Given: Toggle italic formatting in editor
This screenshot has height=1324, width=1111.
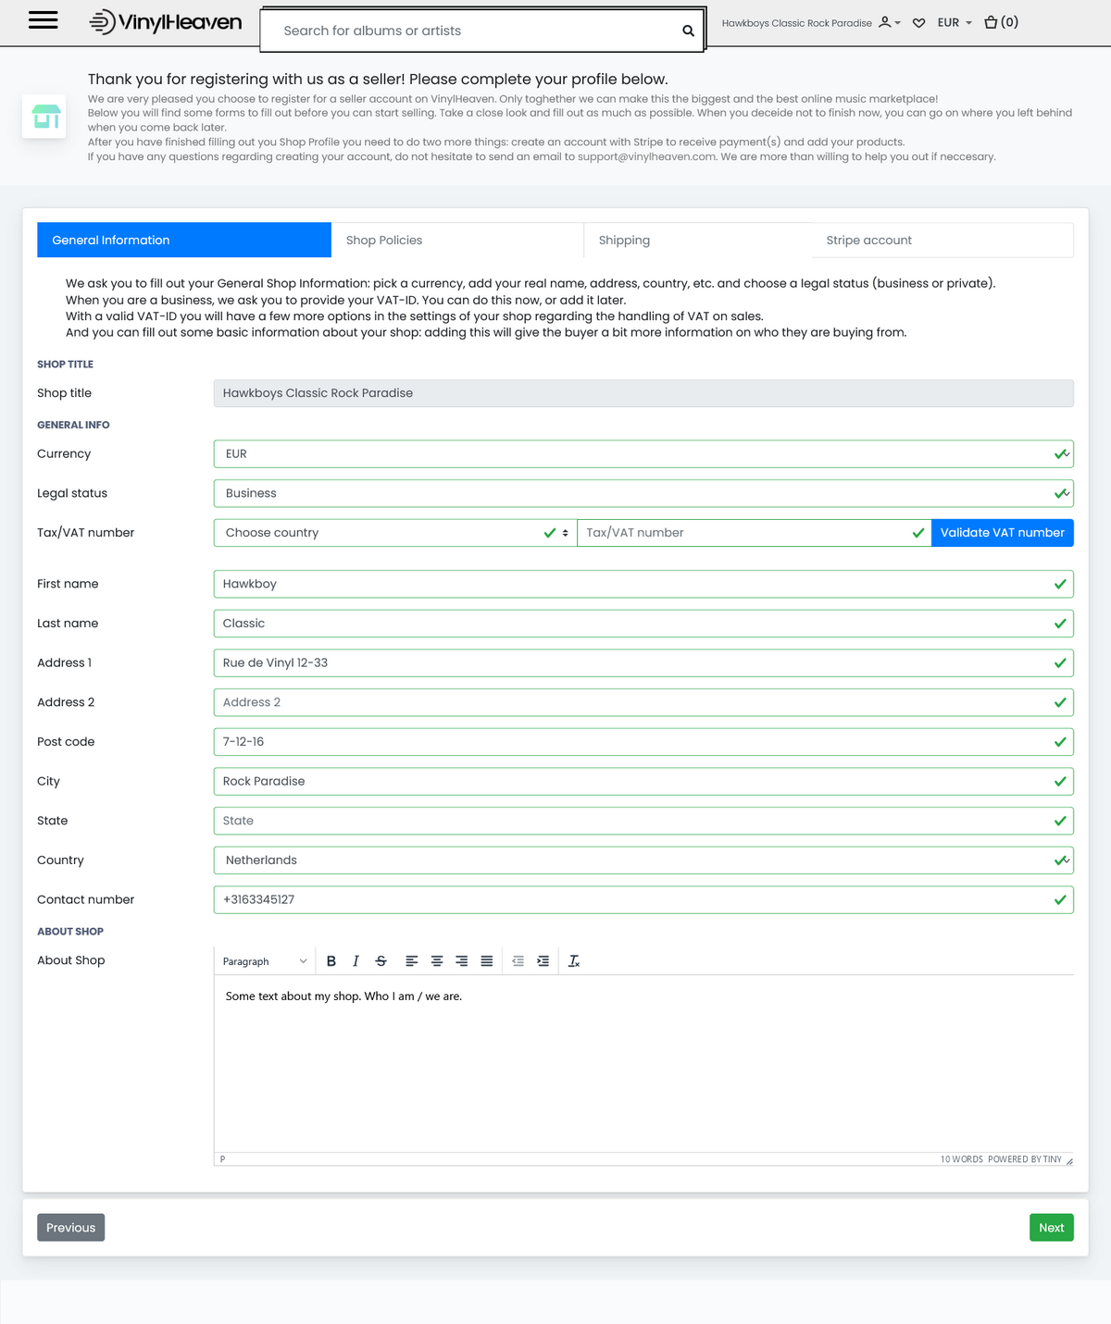Looking at the screenshot, I should pos(356,961).
